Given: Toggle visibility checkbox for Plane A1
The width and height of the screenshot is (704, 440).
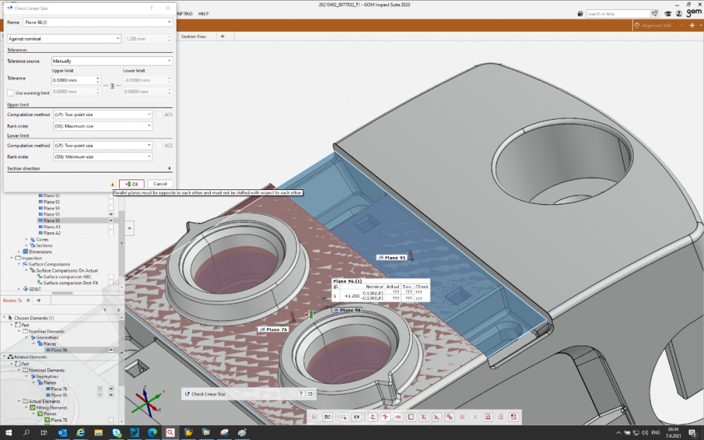Looking at the screenshot, I should [111, 227].
